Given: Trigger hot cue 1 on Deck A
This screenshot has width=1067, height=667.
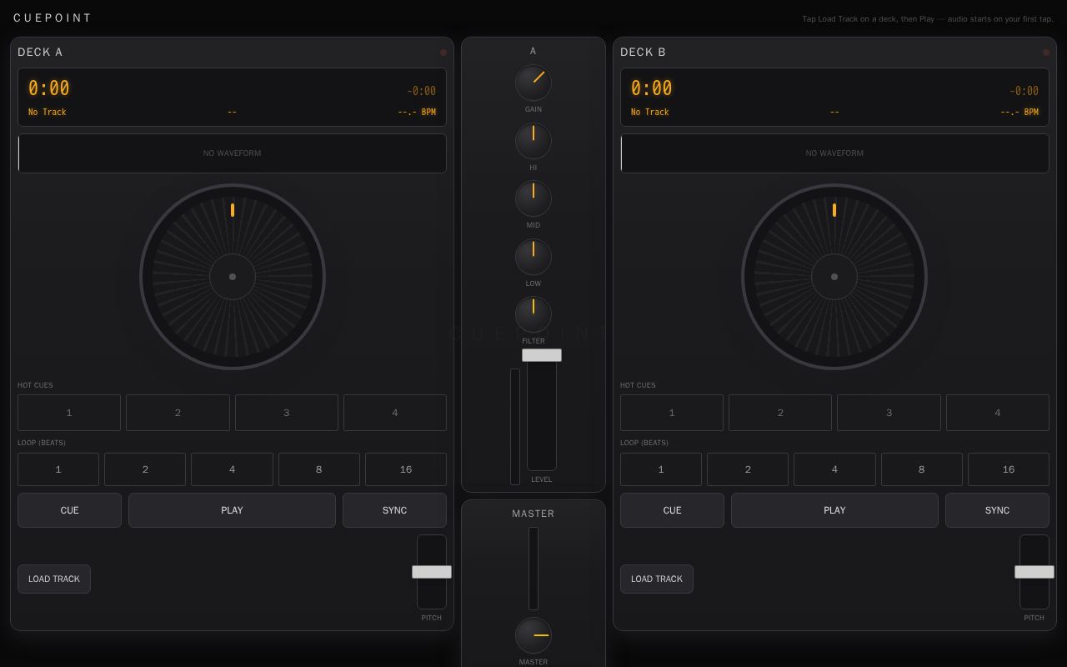Looking at the screenshot, I should 69,413.
